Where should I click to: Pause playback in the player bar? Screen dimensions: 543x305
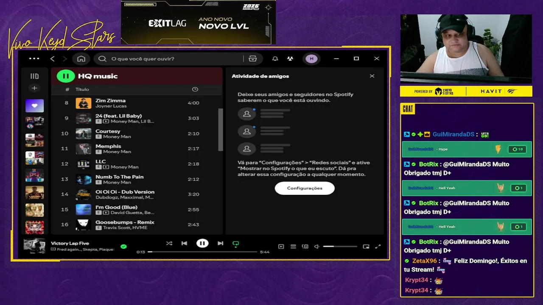[202, 243]
